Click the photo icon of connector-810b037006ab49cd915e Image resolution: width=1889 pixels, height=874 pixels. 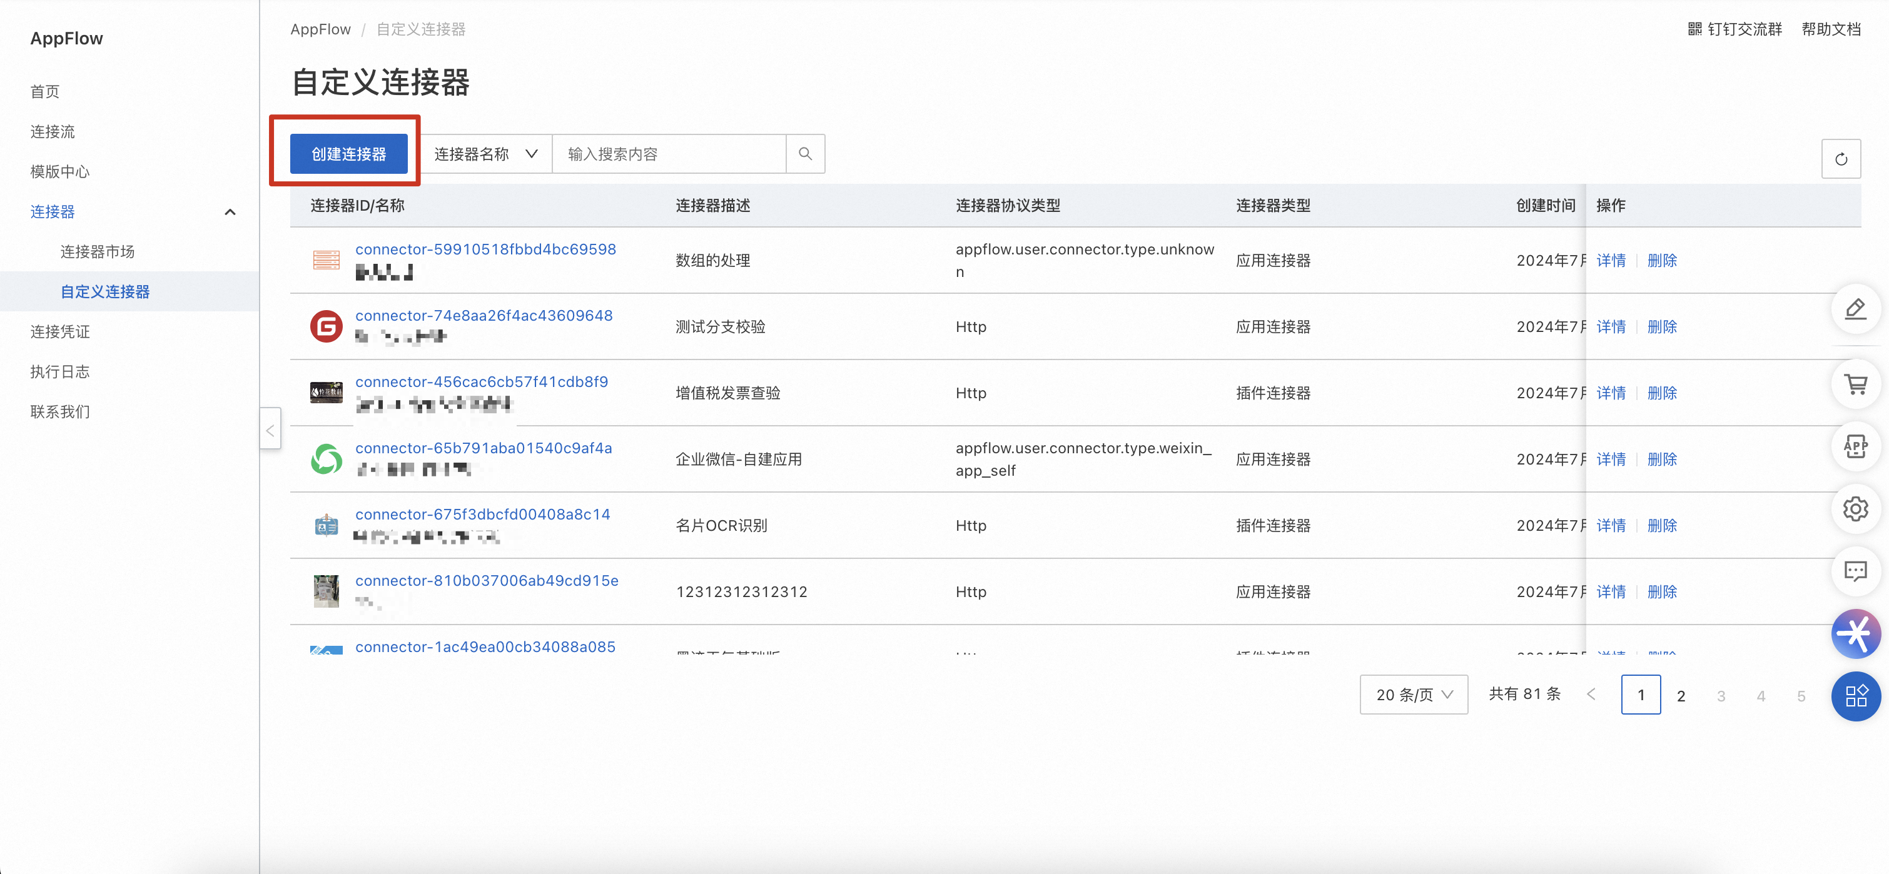327,591
